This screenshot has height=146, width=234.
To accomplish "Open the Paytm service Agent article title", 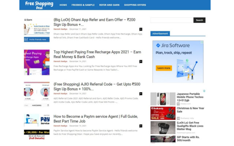I will tap(96, 119).
